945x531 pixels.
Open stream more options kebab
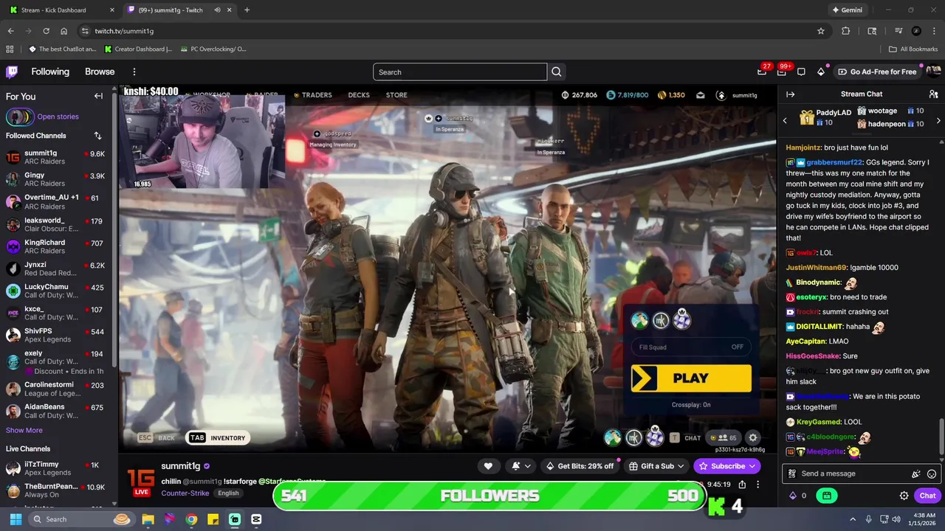coord(757,485)
